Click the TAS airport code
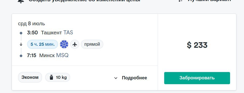 [x=68, y=33]
